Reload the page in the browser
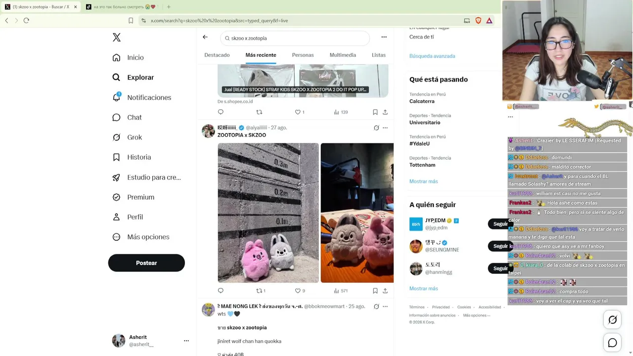The height and width of the screenshot is (356, 633). 26,20
